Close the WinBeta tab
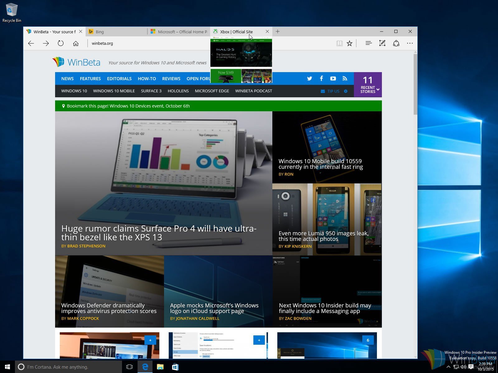The width and height of the screenshot is (498, 373). (x=81, y=31)
